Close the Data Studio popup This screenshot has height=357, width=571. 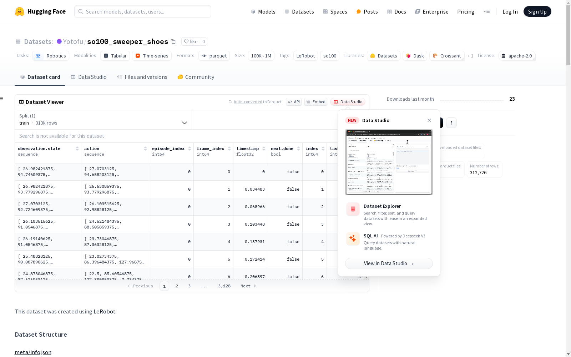[429, 120]
